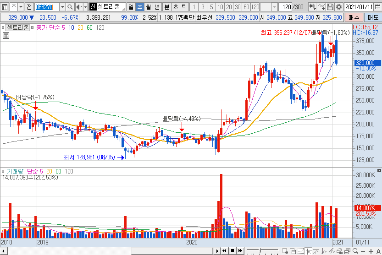Image resolution: width=382 pixels, height=255 pixels.
Task: Choose interval 10 button
Action: [x=220, y=7]
